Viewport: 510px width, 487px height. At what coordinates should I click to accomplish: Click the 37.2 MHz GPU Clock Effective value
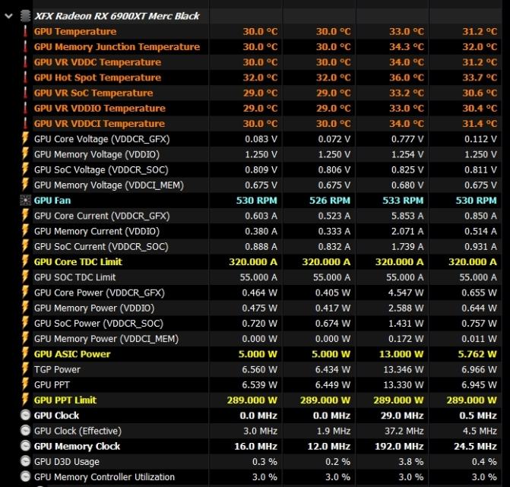click(x=404, y=431)
